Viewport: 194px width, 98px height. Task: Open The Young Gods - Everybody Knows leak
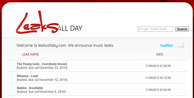42,64
